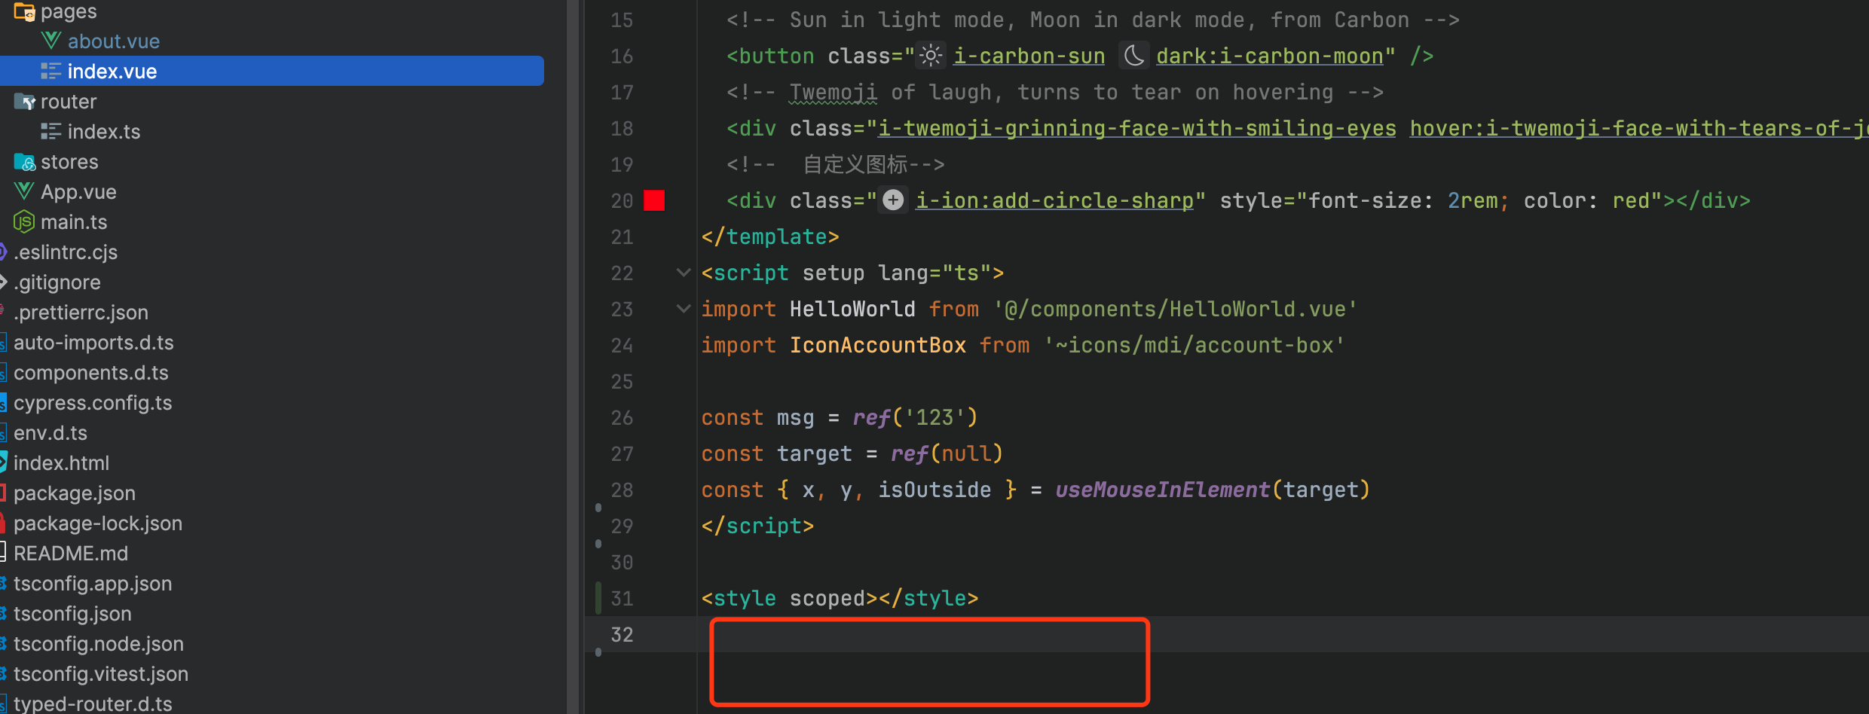
Task: Click the pages folder icon
Action: pyautogui.click(x=24, y=11)
